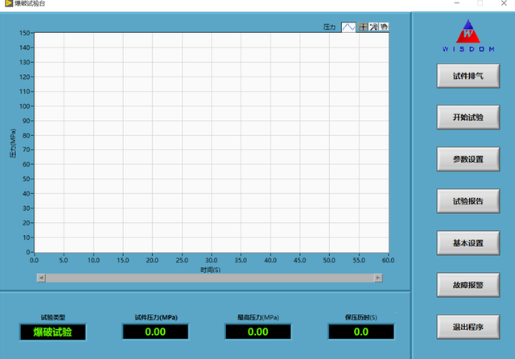Image resolution: width=515 pixels, height=359 pixels.
Task: View 故障报警 fault alarms
Action: (468, 285)
